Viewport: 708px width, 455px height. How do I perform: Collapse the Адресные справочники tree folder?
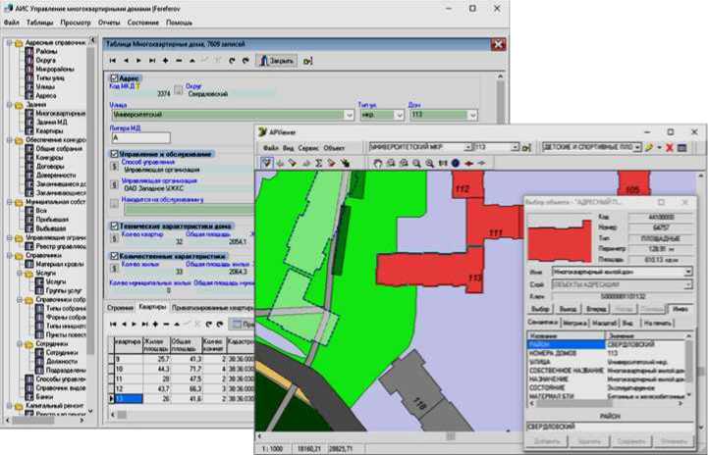pyautogui.click(x=7, y=44)
